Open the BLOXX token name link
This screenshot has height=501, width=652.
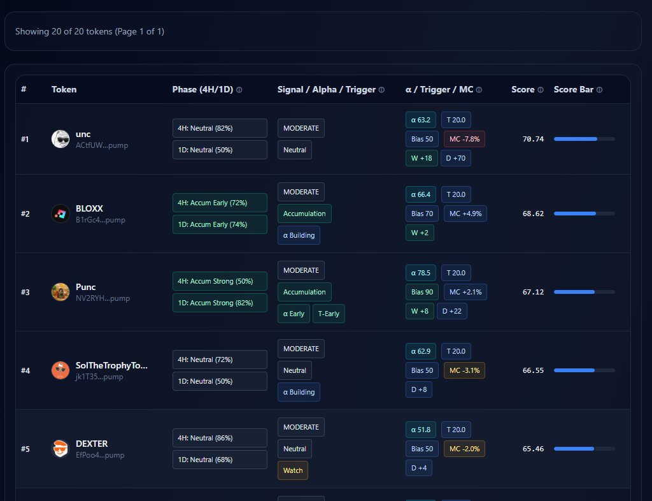click(x=89, y=208)
